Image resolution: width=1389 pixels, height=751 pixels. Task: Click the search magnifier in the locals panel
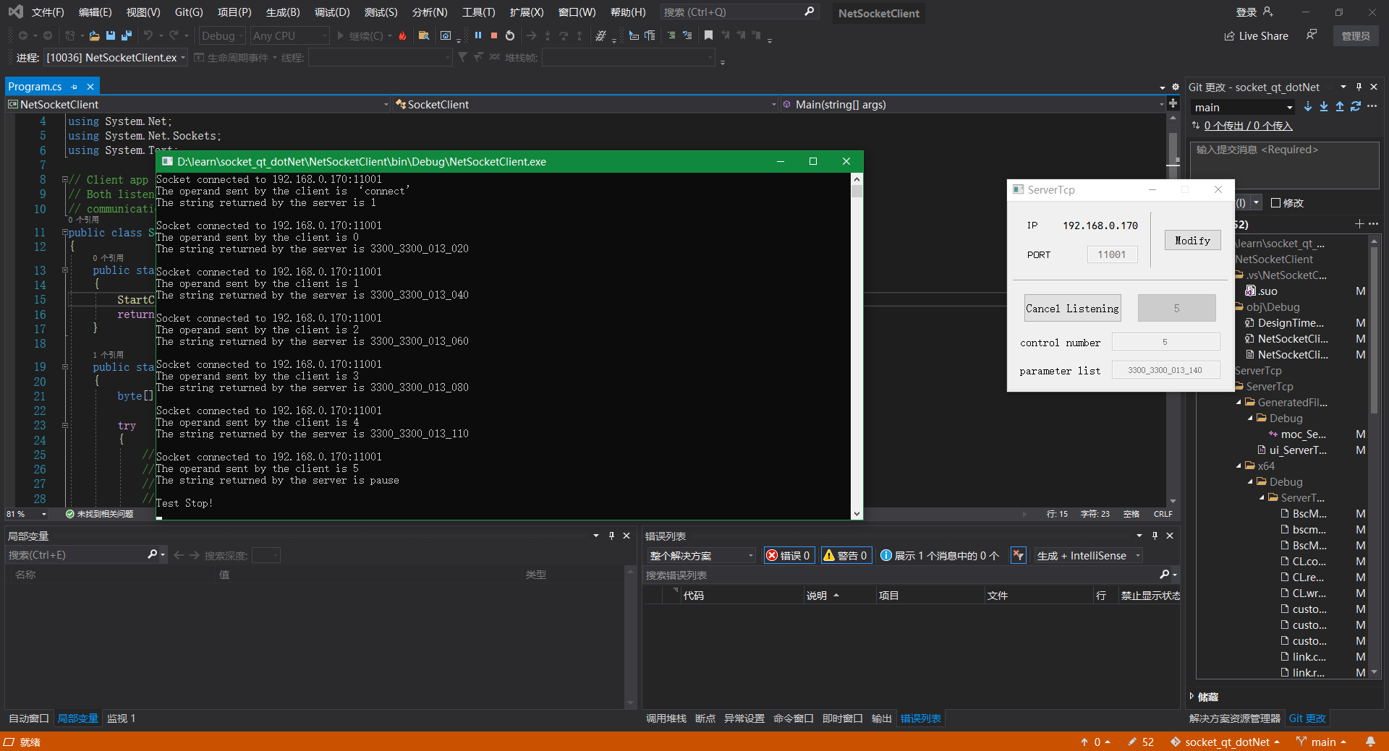[153, 554]
